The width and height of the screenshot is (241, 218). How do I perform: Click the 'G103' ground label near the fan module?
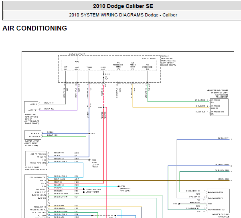tap(175, 204)
